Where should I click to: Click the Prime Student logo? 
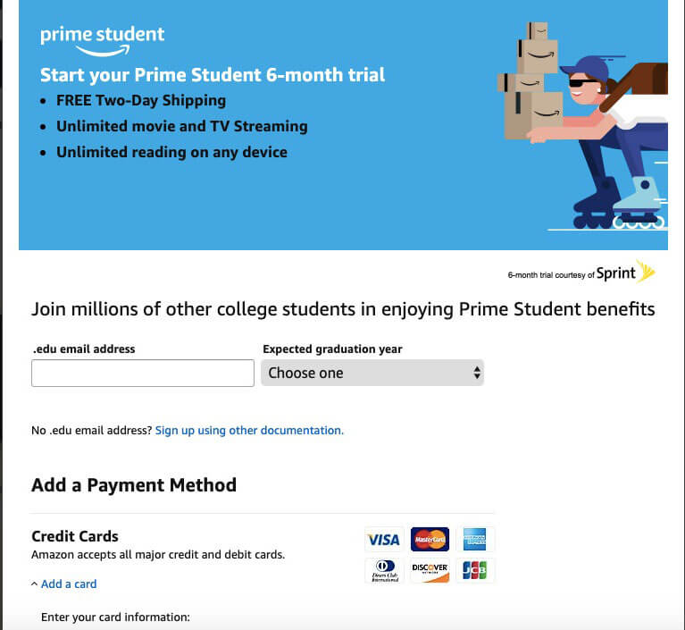pyautogui.click(x=102, y=40)
